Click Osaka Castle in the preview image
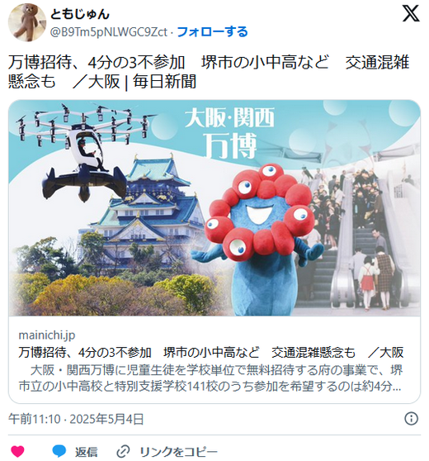The image size is (429, 461). coord(148,210)
